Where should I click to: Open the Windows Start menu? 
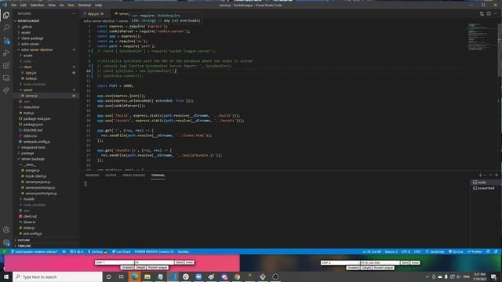6,277
